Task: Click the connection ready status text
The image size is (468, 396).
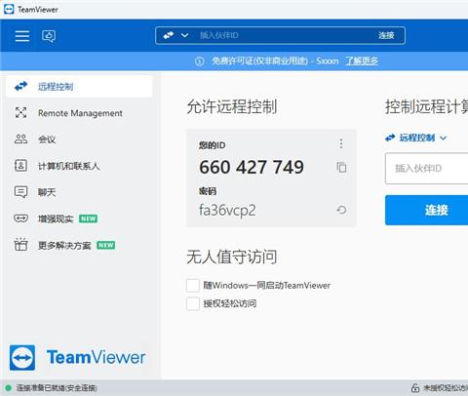Action: pos(57,388)
